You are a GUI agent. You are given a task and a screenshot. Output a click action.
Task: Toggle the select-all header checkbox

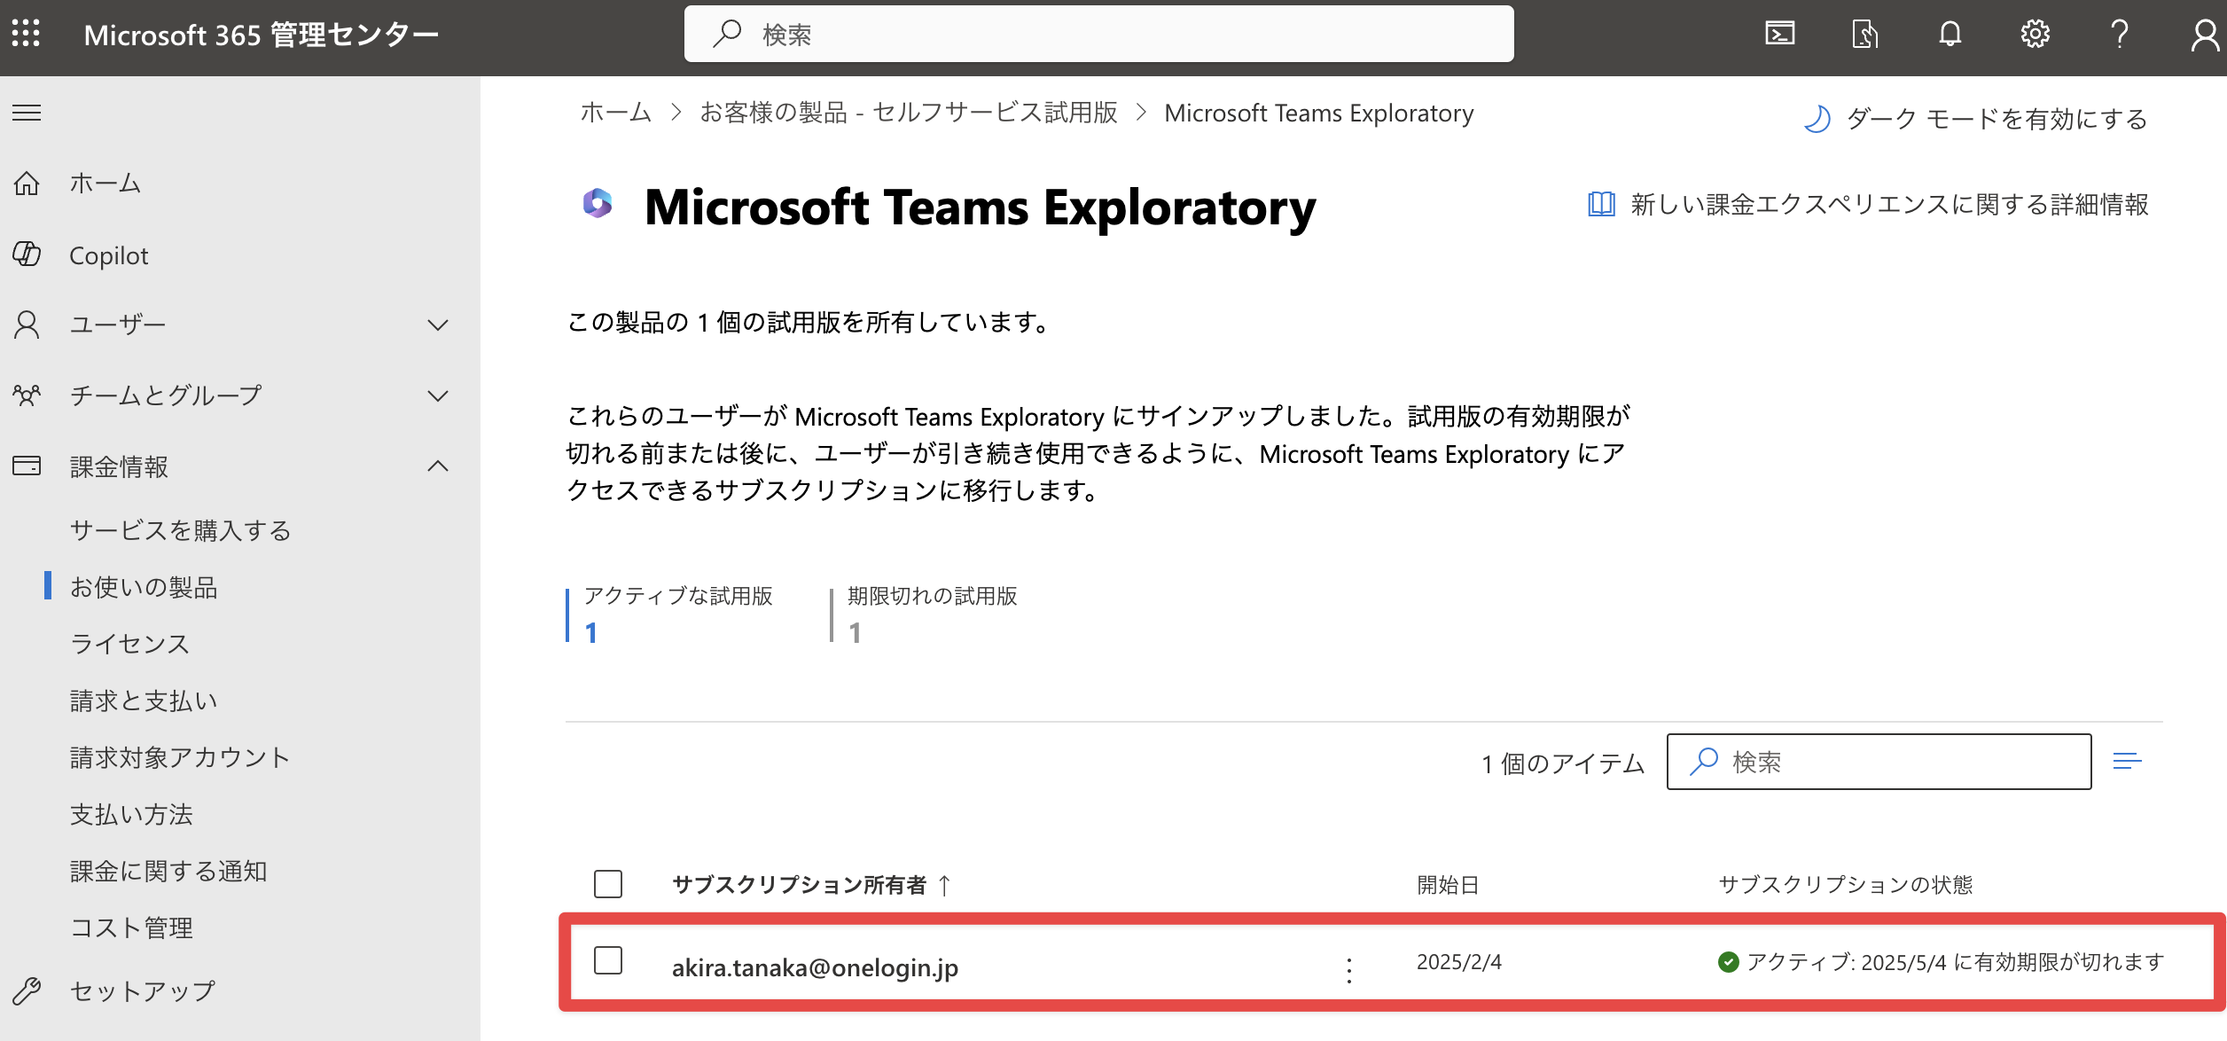(608, 884)
